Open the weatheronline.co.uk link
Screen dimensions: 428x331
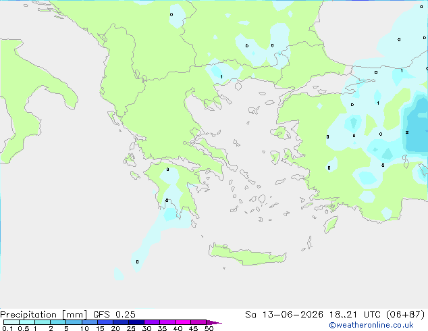371,325
